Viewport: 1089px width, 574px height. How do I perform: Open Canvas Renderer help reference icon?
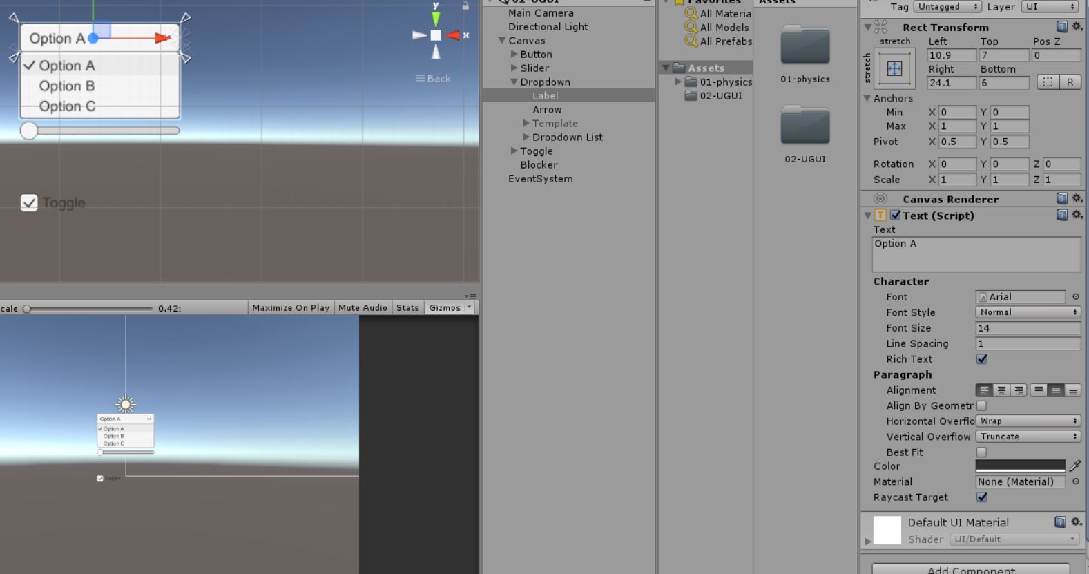pos(1062,198)
